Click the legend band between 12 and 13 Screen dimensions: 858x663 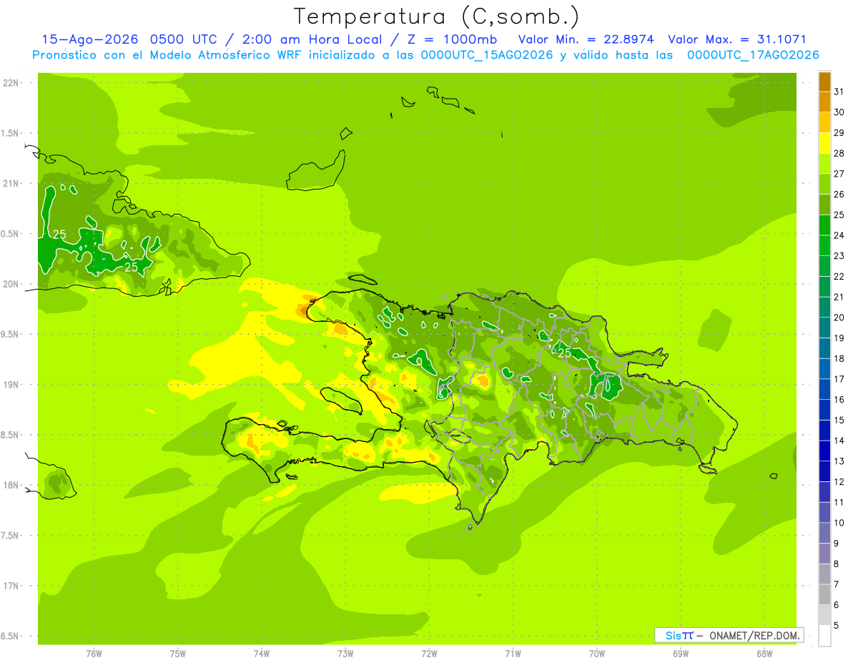coord(824,471)
